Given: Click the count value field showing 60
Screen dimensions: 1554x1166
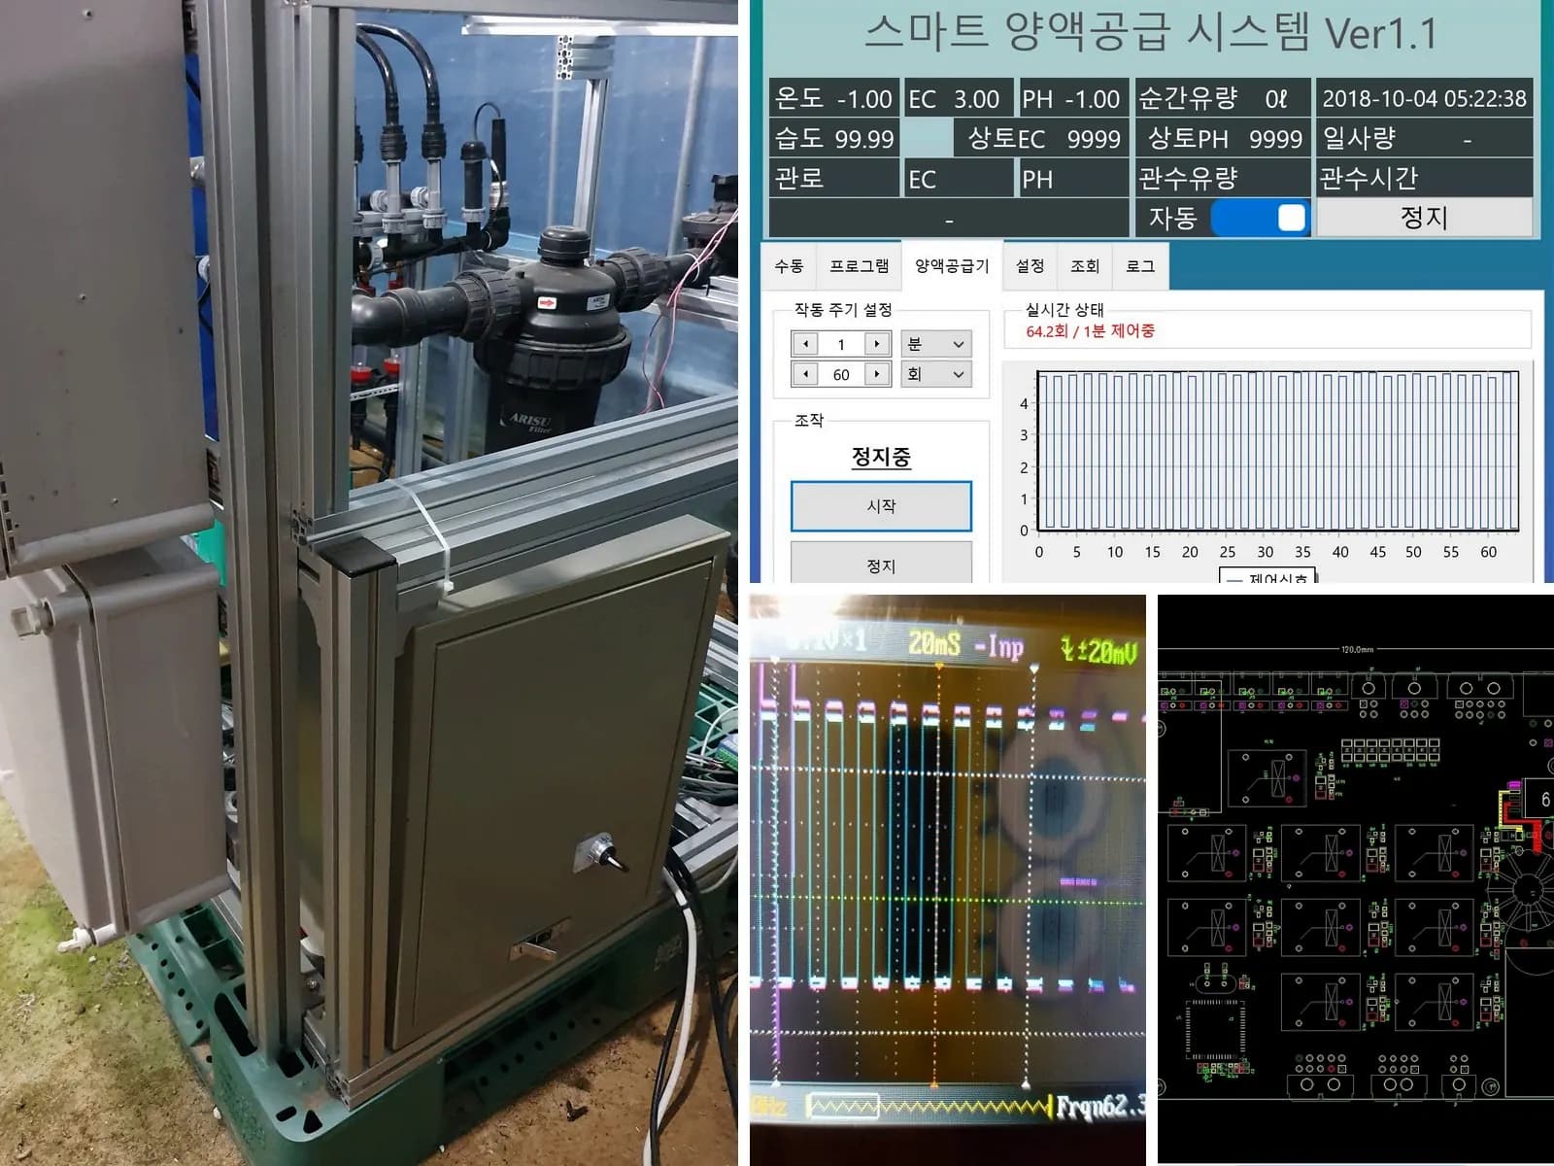Looking at the screenshot, I should click(x=841, y=374).
